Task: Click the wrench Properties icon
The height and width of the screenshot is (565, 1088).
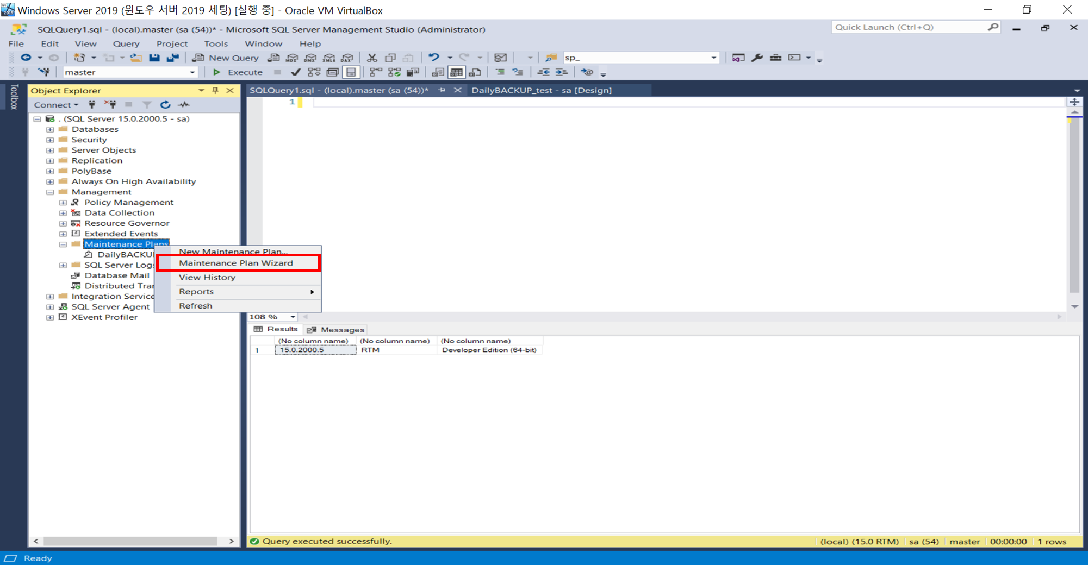Action: click(x=757, y=58)
